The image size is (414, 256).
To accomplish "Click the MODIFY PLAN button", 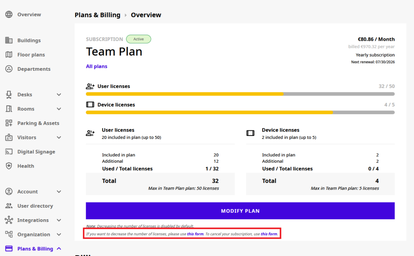I will point(240,211).
